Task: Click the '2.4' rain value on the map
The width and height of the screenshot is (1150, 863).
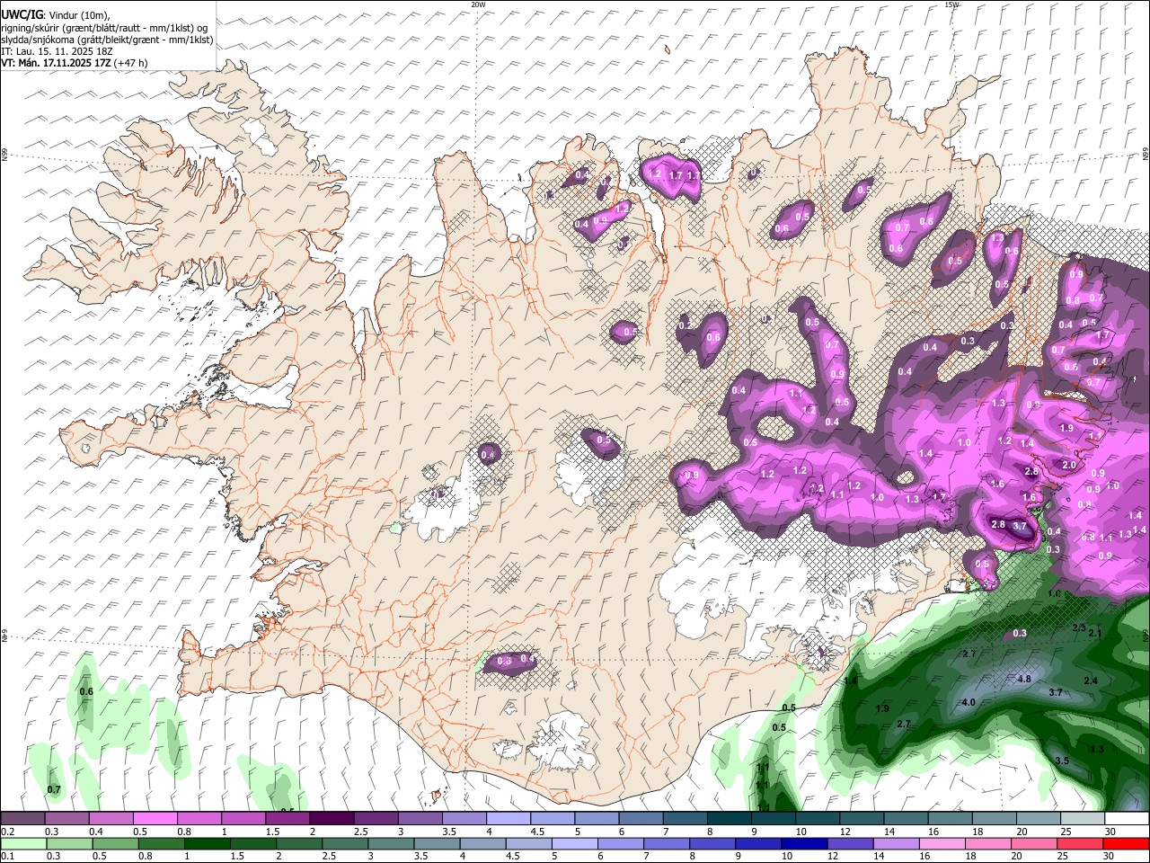Action: (x=1091, y=681)
